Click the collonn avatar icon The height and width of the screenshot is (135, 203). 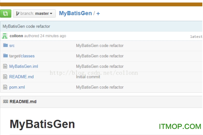5,36
